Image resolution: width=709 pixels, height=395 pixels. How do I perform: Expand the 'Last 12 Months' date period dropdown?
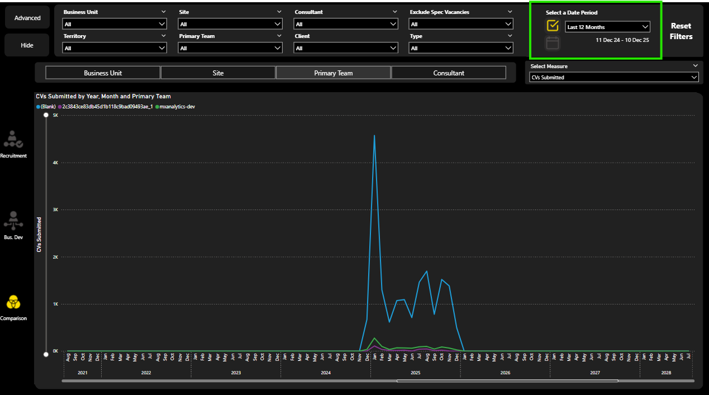point(607,27)
